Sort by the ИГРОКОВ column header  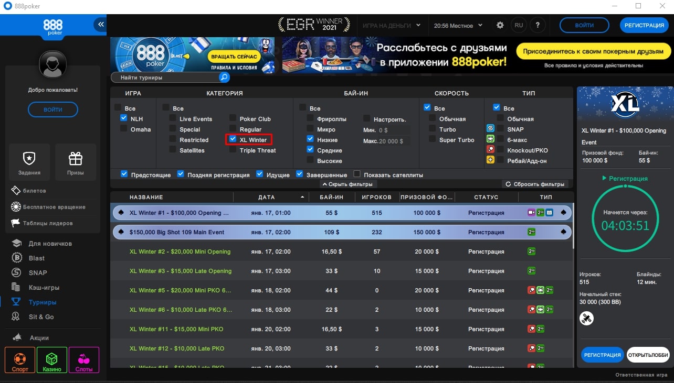click(x=377, y=197)
